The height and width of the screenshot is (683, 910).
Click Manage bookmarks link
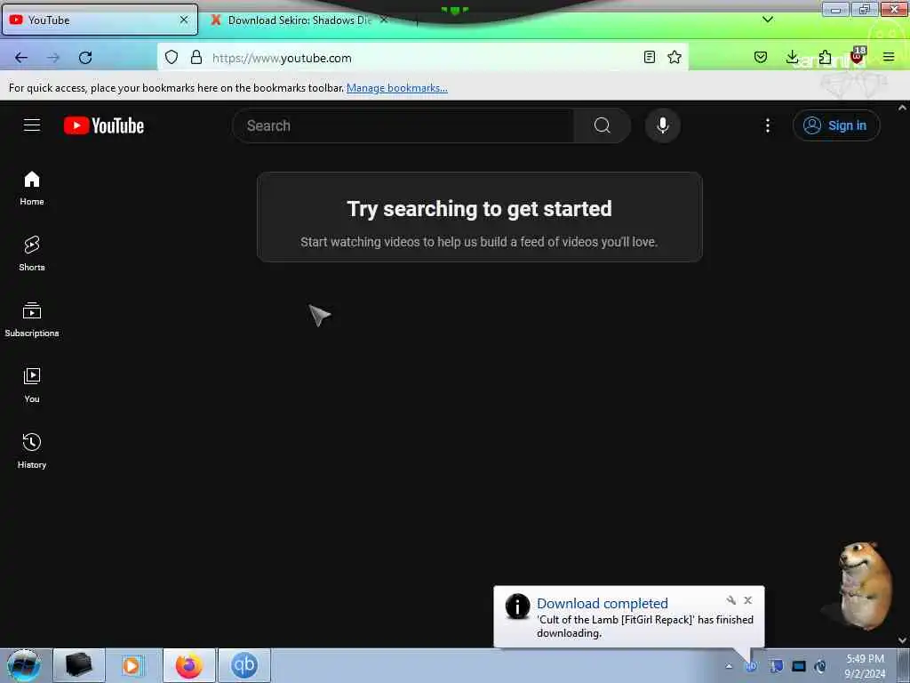[397, 88]
